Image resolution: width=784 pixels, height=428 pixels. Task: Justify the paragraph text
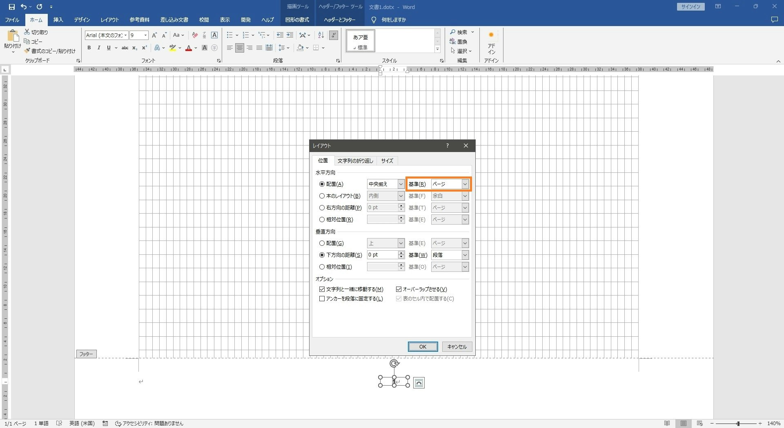click(259, 48)
